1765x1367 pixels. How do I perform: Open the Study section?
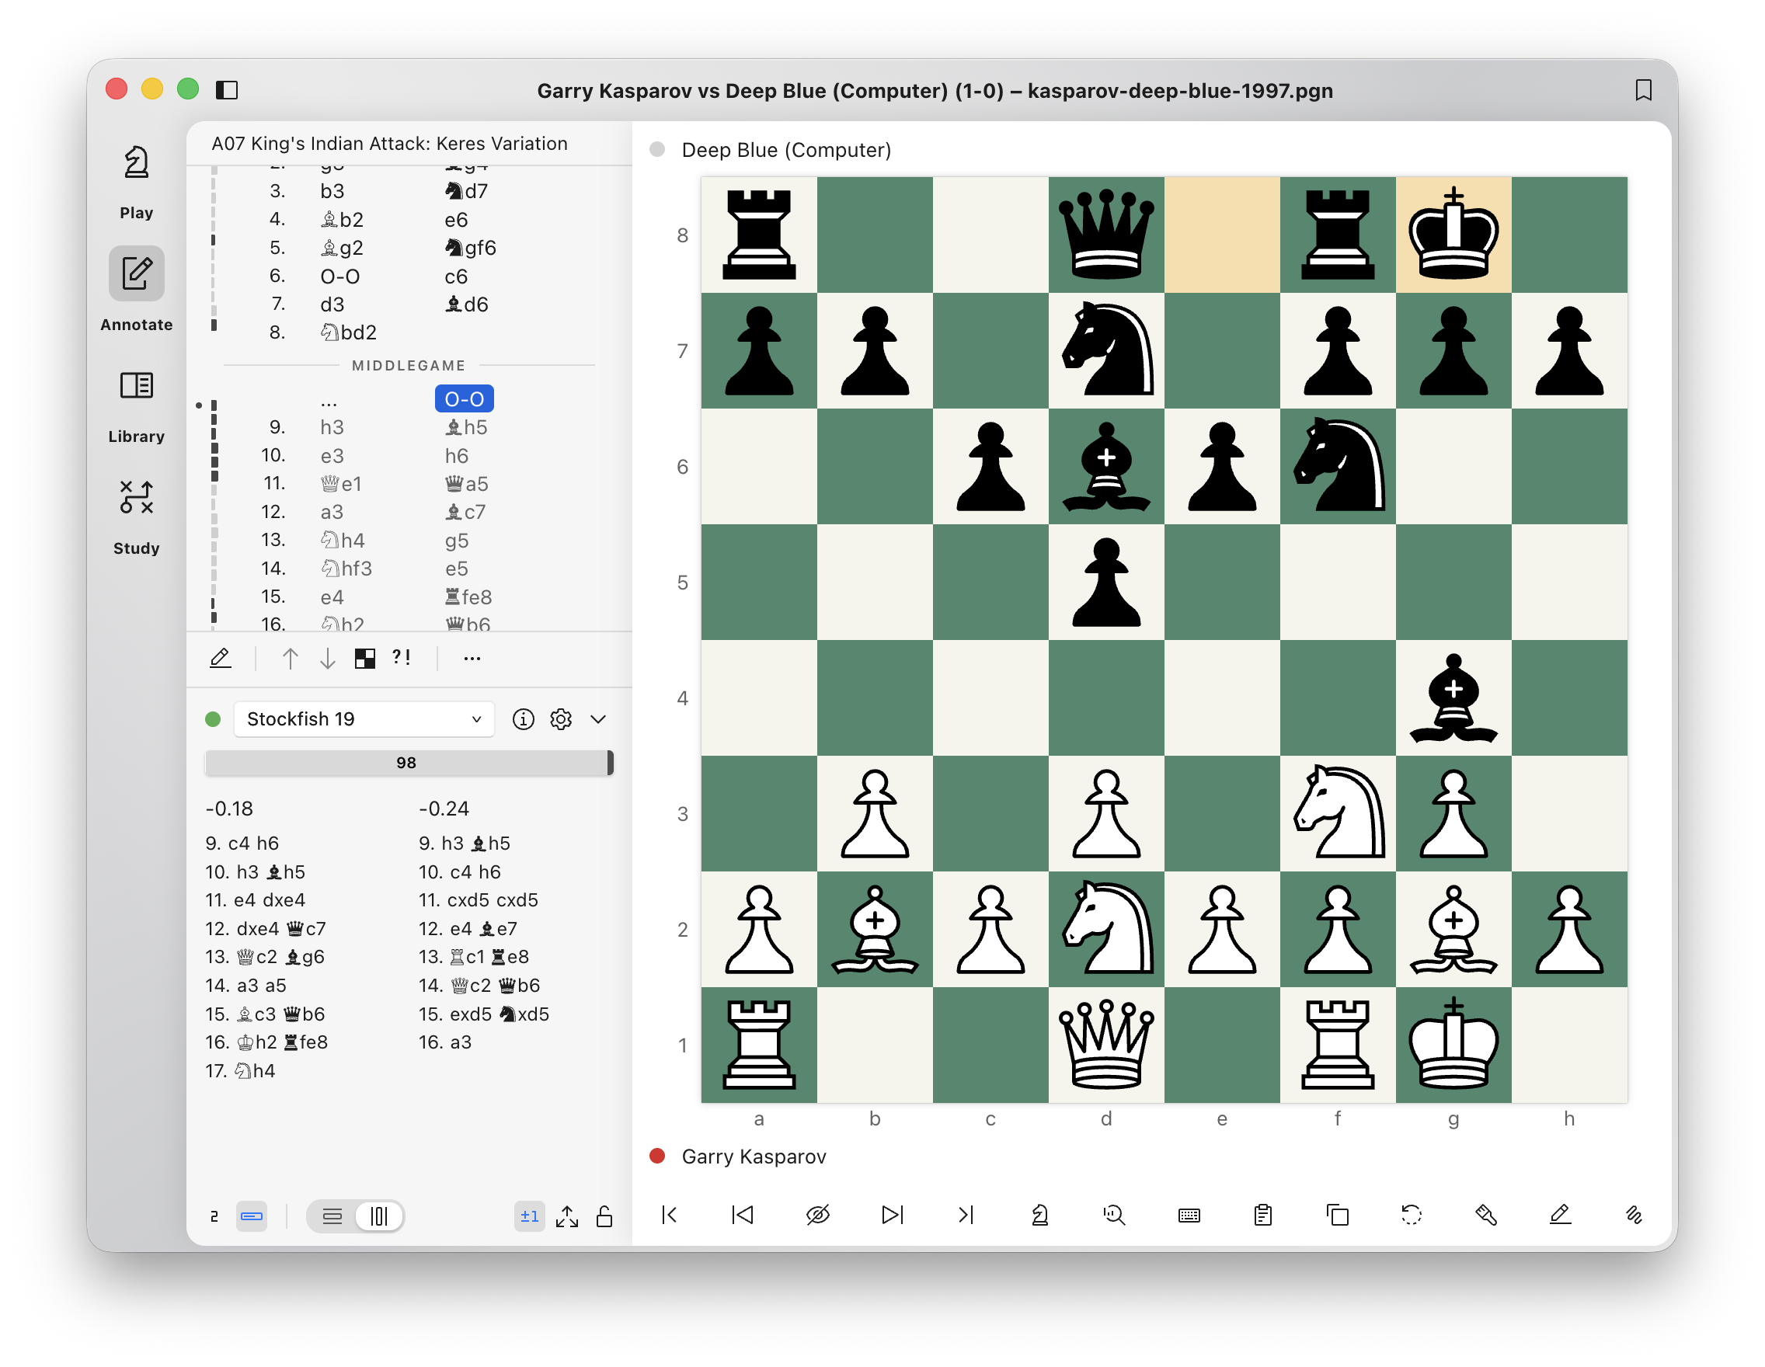[x=136, y=517]
